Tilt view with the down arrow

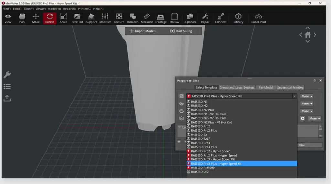coord(308,41)
